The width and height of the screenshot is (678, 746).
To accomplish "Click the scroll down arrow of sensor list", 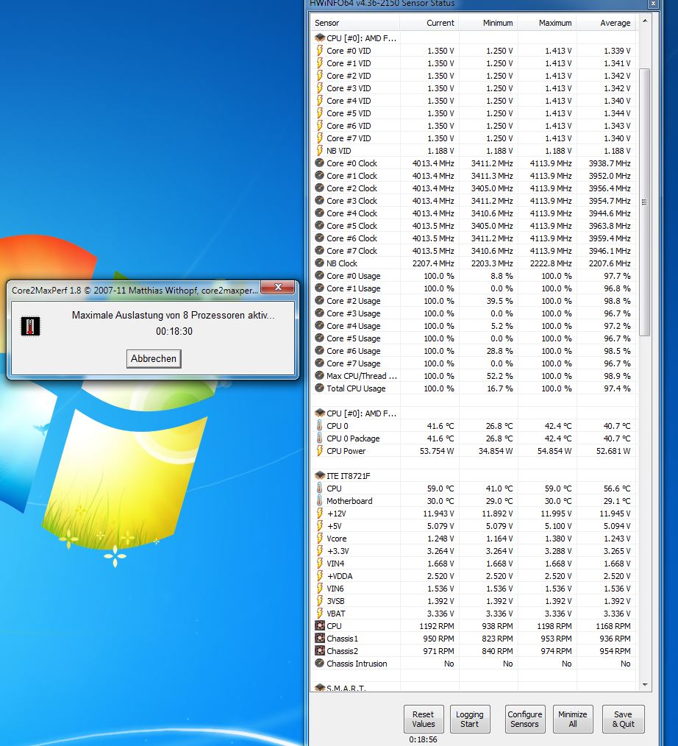I will click(x=645, y=685).
